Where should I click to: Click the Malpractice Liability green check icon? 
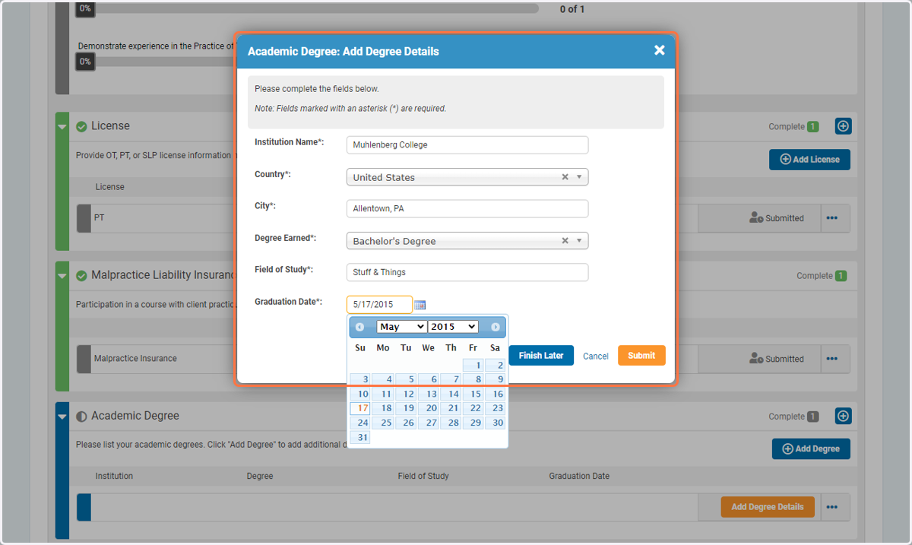81,275
